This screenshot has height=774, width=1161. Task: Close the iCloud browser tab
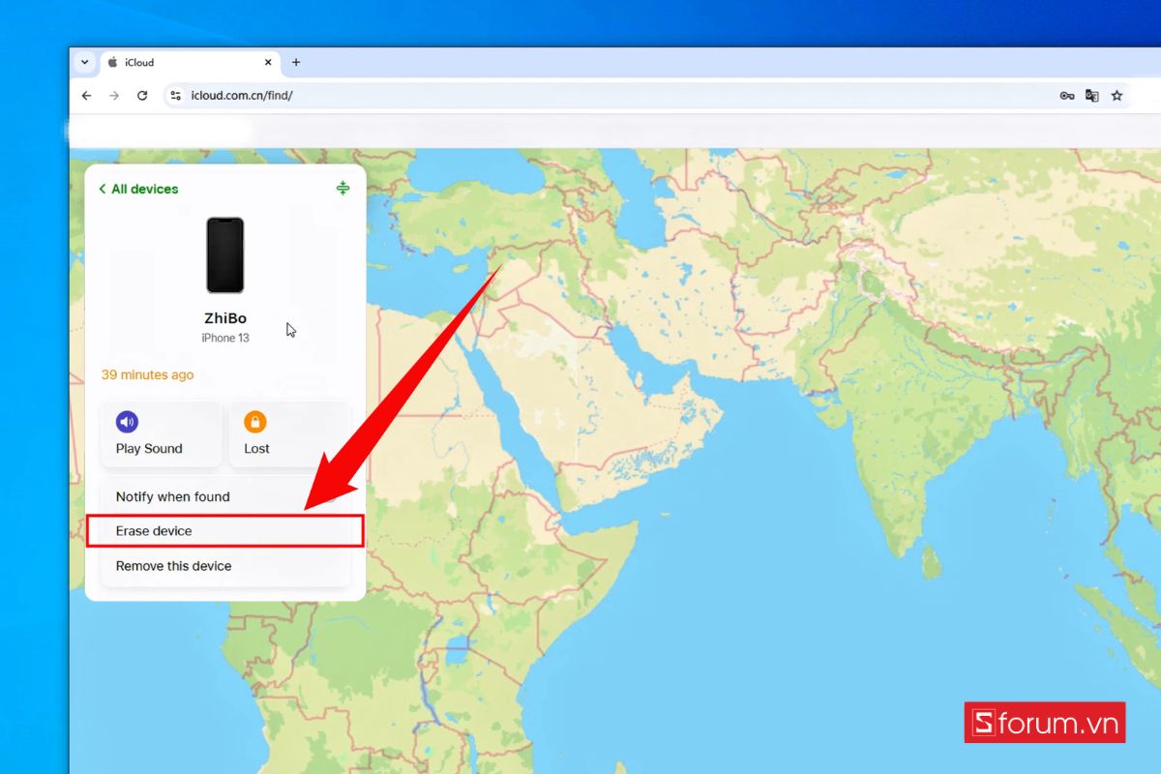click(x=268, y=62)
